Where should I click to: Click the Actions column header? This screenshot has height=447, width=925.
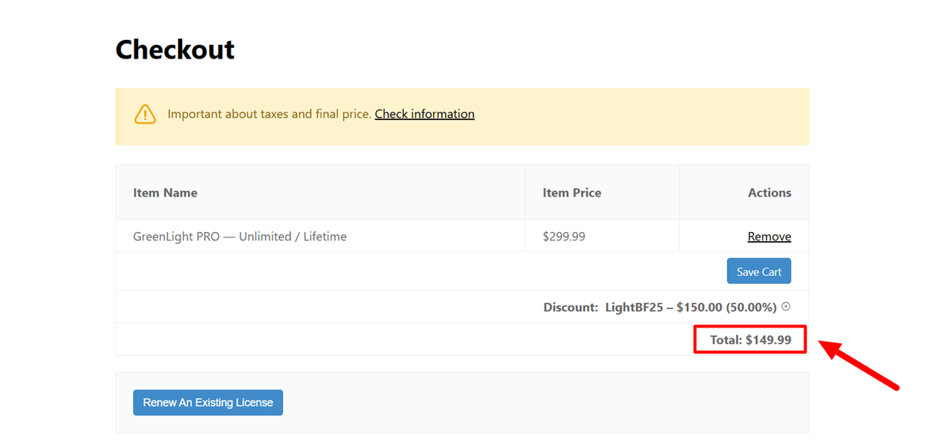(769, 193)
